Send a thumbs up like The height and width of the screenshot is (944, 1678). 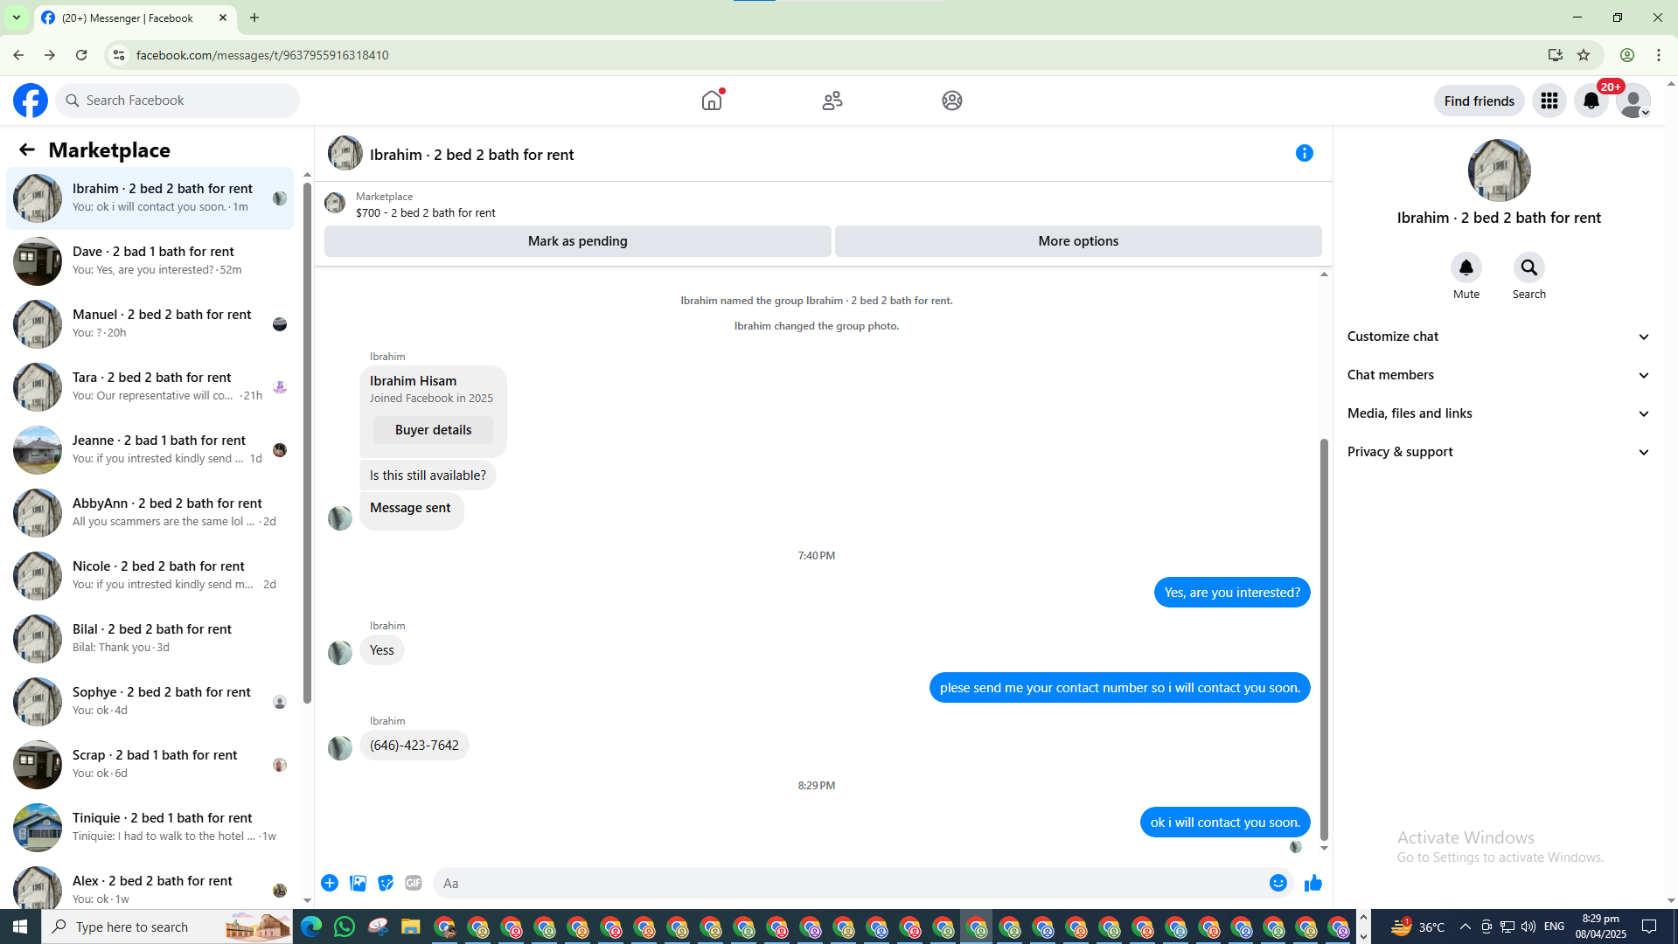[x=1313, y=883]
